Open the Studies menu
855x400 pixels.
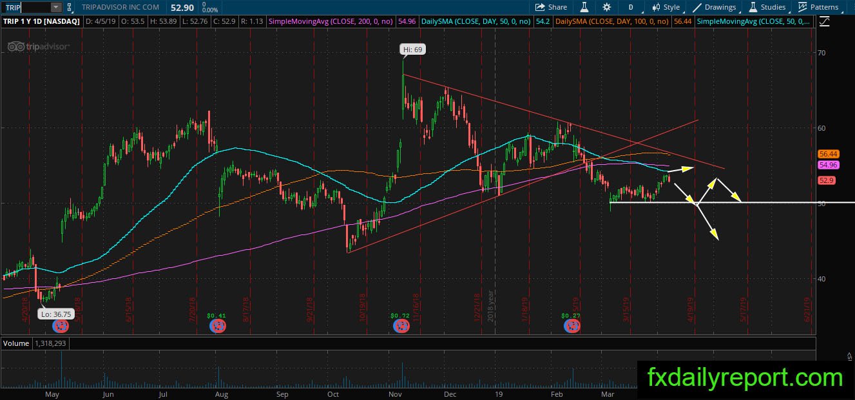[767, 7]
